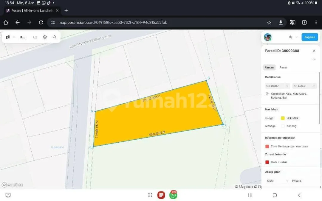Click the Parcel ID: 36099368 heading
This screenshot has height=201, width=322.
click(282, 51)
